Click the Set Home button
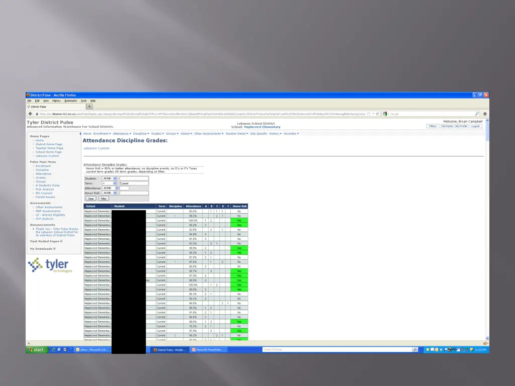Viewport: 515px width, 386px height. [x=447, y=126]
